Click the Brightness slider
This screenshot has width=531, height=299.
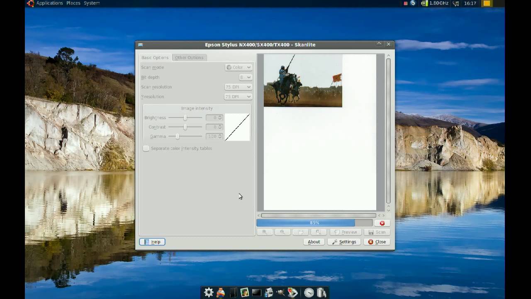[185, 118]
